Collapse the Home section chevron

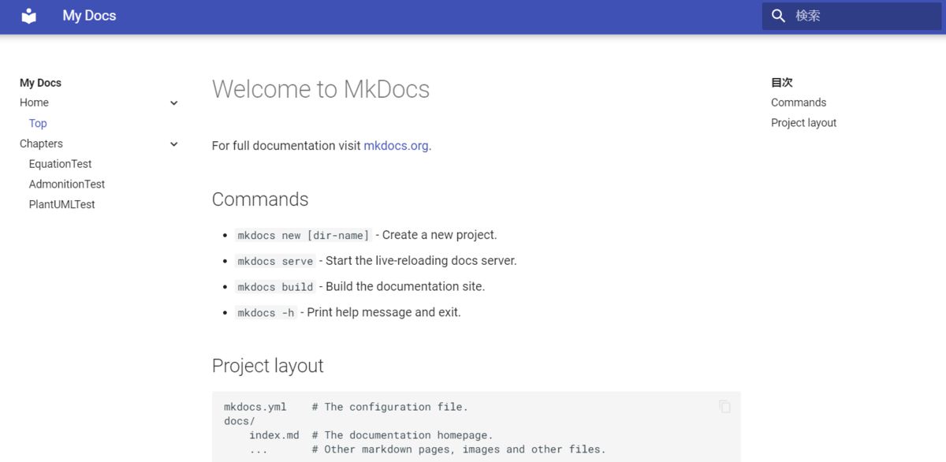tap(174, 103)
